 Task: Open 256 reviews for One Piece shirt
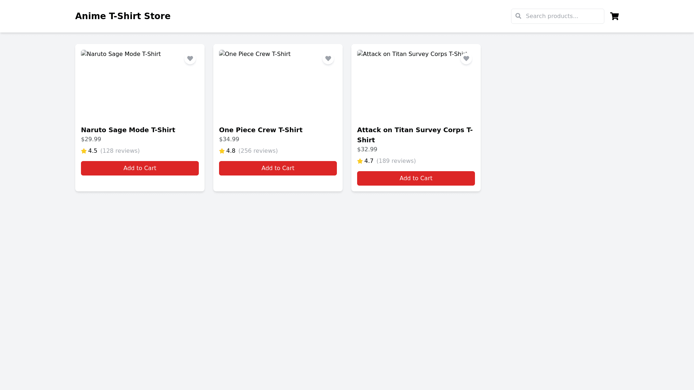coord(258,151)
